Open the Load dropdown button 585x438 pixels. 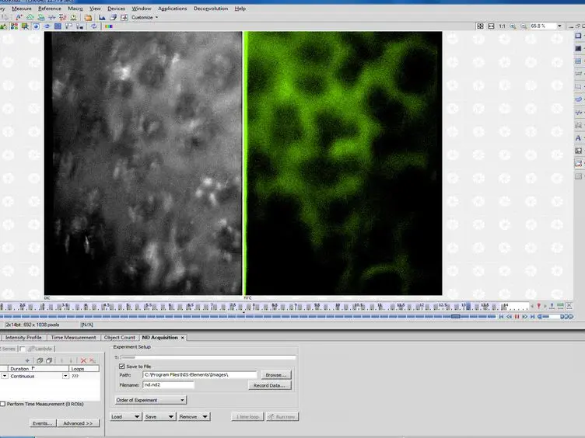click(125, 417)
